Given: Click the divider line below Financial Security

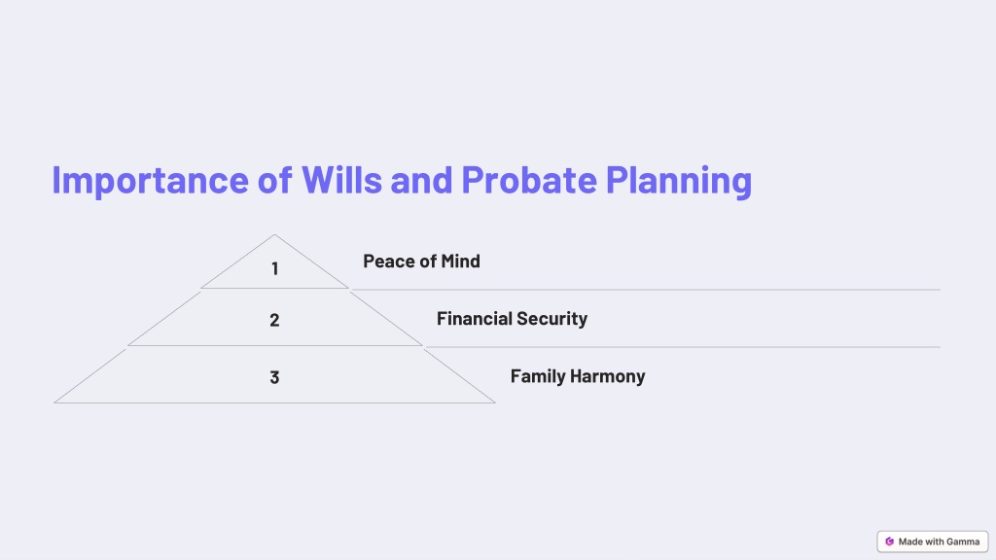Looking at the screenshot, I should coord(682,347).
